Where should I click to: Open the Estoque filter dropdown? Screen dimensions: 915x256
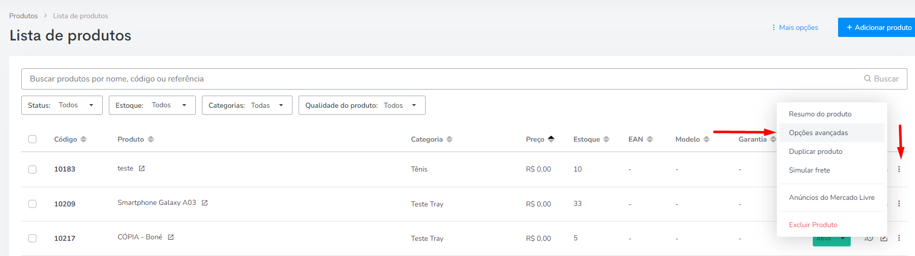point(152,105)
